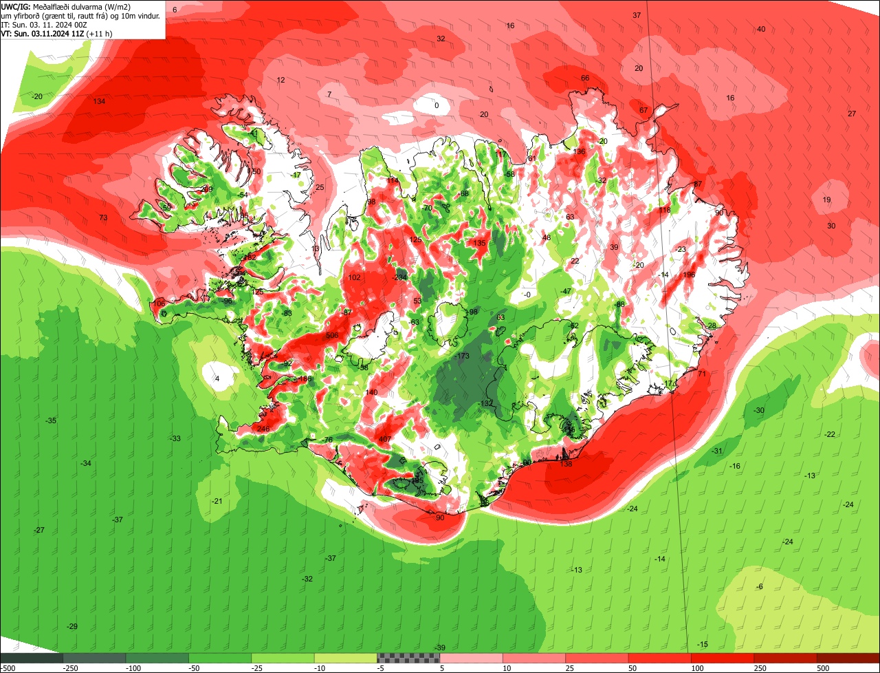Click the map value 186 in the west
Viewport: 880px width, 673px height.
coord(305,379)
